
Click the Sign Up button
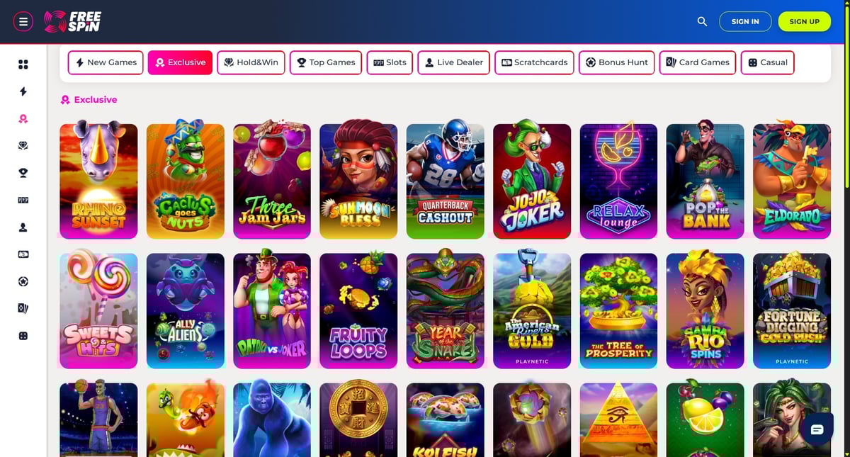(x=804, y=21)
